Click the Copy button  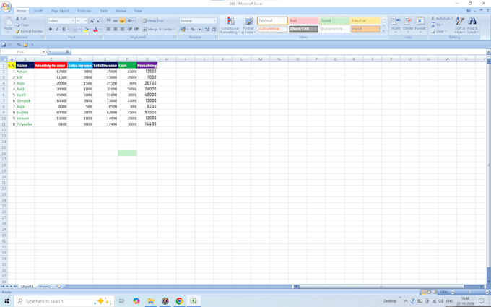(22, 25)
